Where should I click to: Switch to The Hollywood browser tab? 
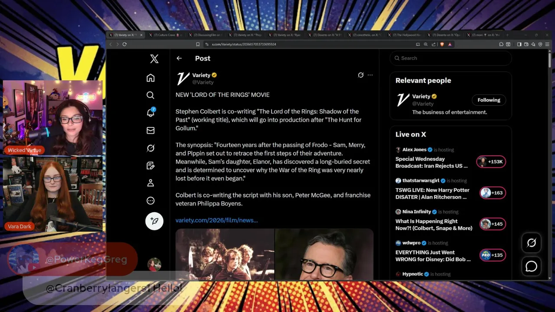(x=405, y=35)
